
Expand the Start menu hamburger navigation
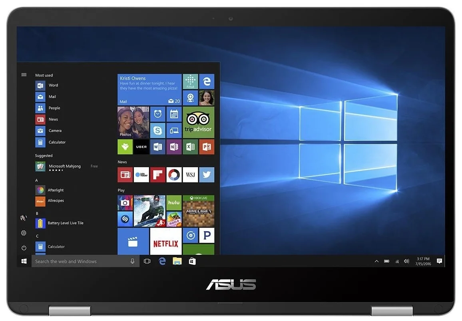pos(24,75)
